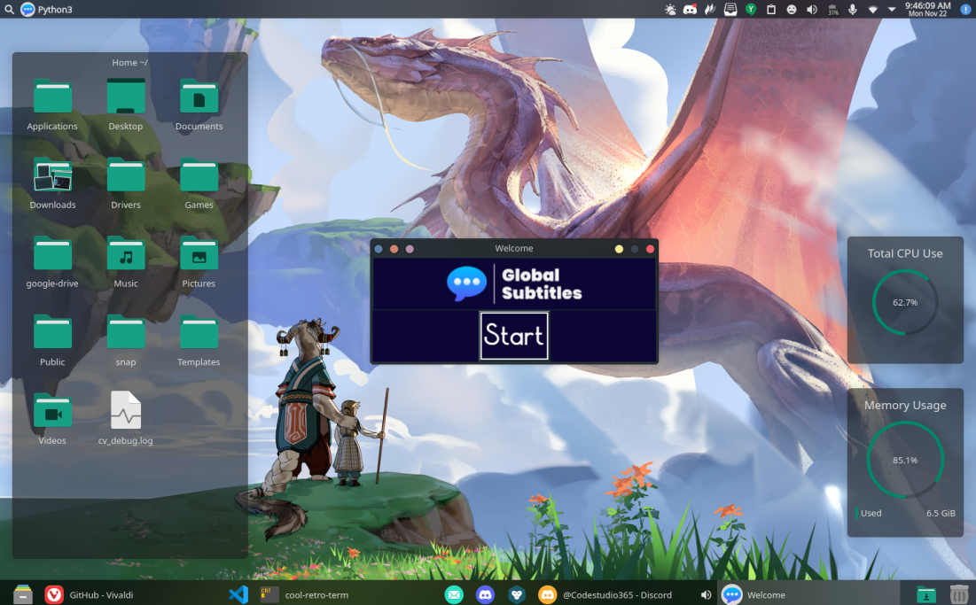Click the Memory Usage gauge

point(905,460)
